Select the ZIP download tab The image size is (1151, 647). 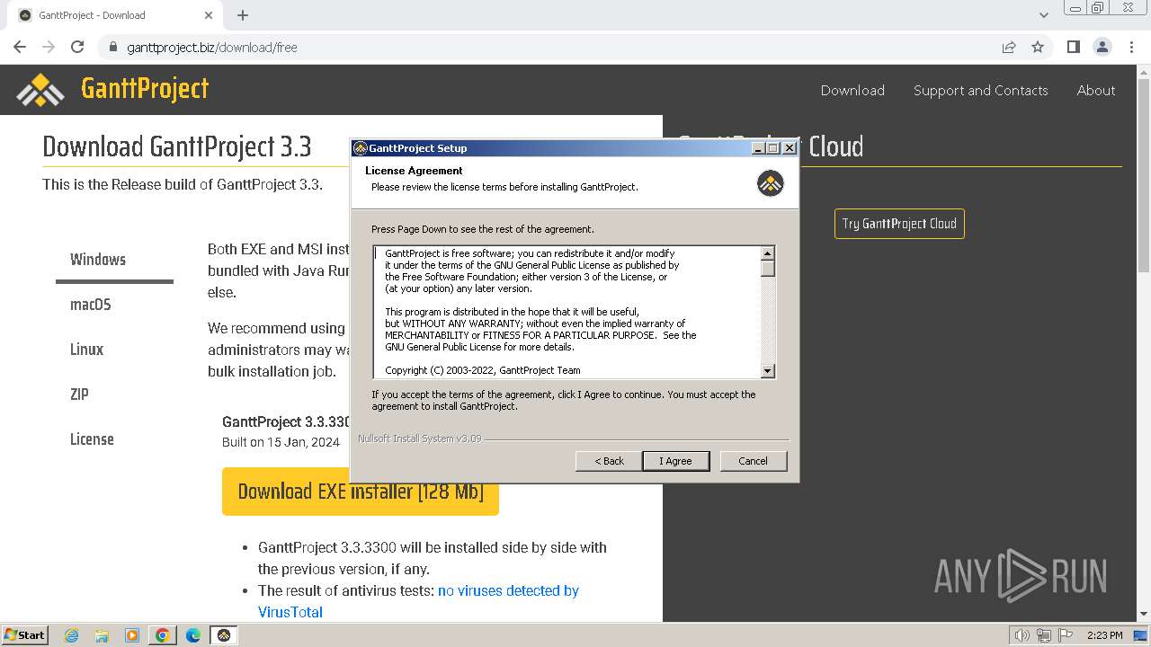114,394
